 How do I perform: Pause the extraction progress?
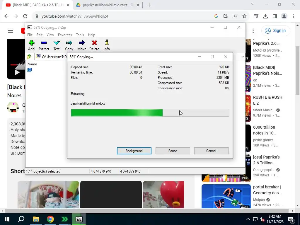pos(173,151)
